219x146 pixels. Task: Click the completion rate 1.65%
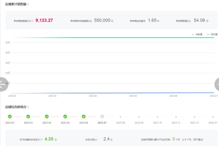click(x=153, y=20)
